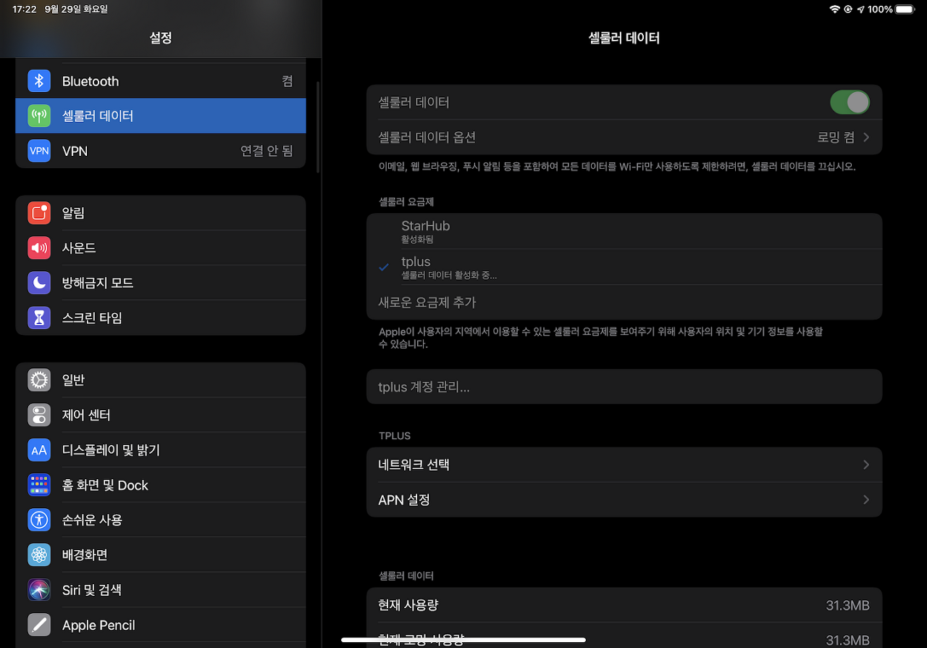Viewport: 927px width, 648px height.
Task: Tap the battery icon in status bar
Action: pyautogui.click(x=905, y=9)
